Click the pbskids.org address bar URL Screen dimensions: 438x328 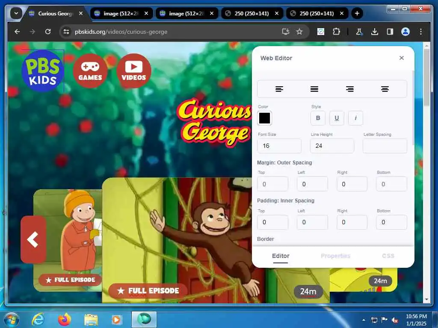(121, 32)
